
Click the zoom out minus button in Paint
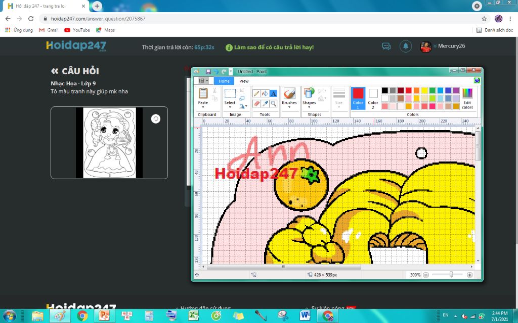tap(426, 275)
